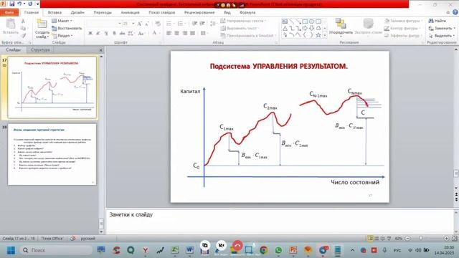Click the zoom out minus button
Image resolution: width=459 pixels, height=258 pixels.
pos(407,239)
